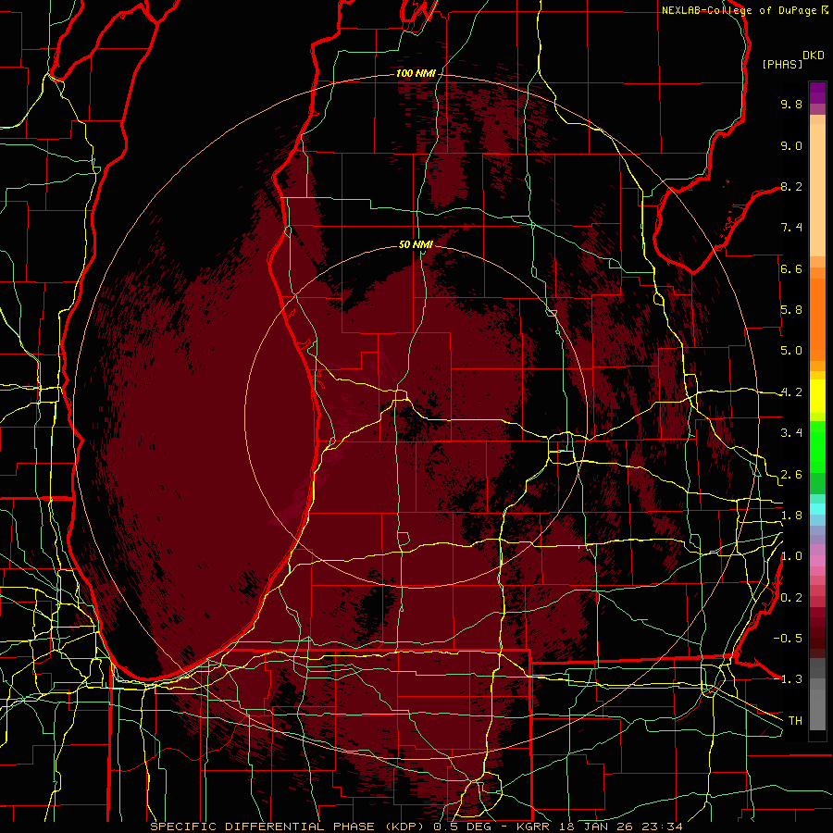Click the 6.6 value on the scale
The height and width of the screenshot is (833, 833).
[x=791, y=268]
